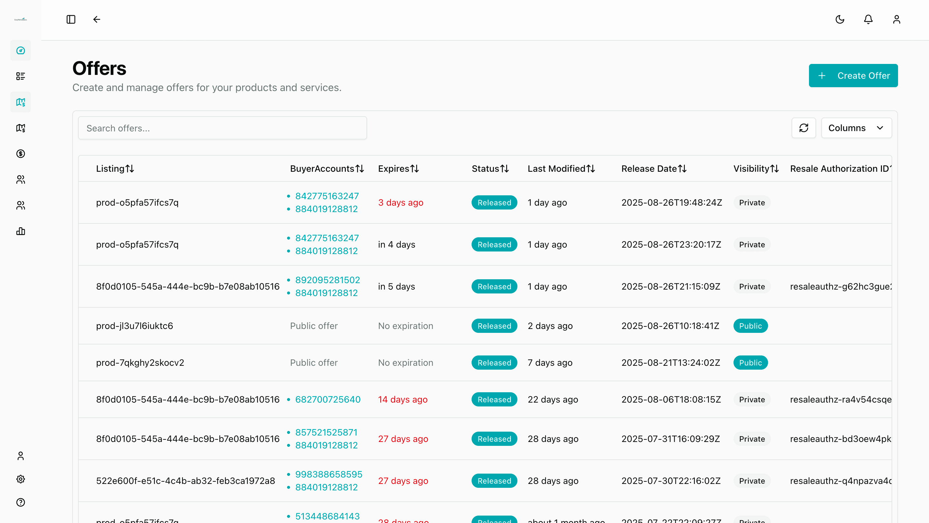Click Released badge in prod-jl3u7l6iuktc6 row
Image resolution: width=929 pixels, height=523 pixels.
pyautogui.click(x=494, y=326)
